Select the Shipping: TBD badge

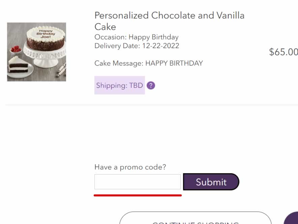coord(120,85)
